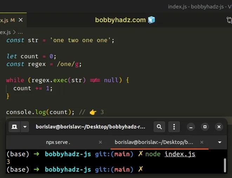Click the breadcrumb ellipsis after index.js

[x=20, y=32]
